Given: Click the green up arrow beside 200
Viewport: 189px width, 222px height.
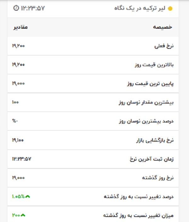Looking at the screenshot, I should click(x=23, y=215).
